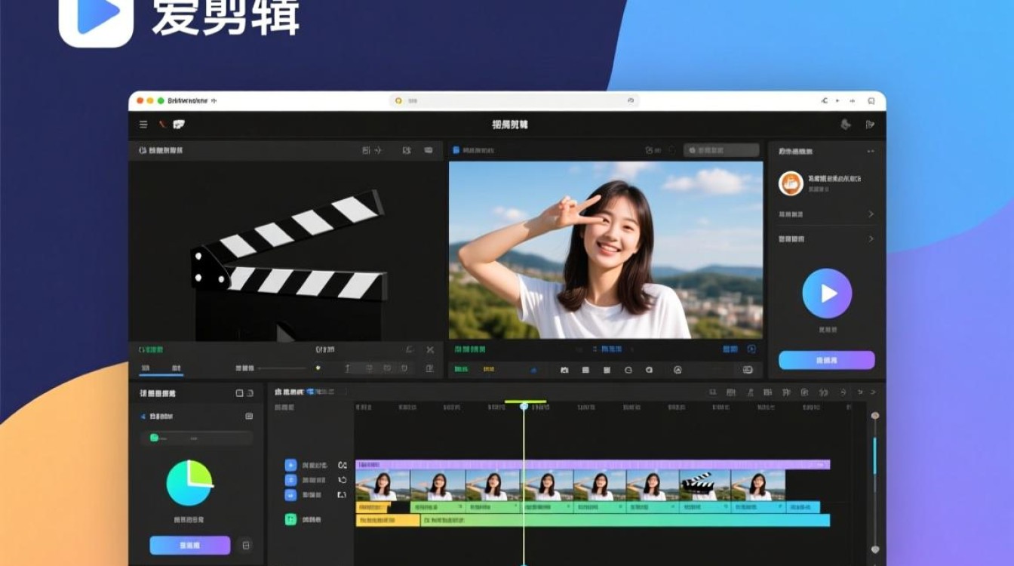Click the small square icon beside the pie chart button
Image resolution: width=1014 pixels, height=566 pixels.
tap(245, 545)
